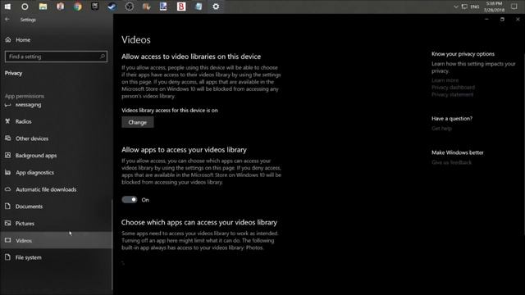This screenshot has height=295, width=525.
Task: Click the Home house icon
Action: point(8,39)
